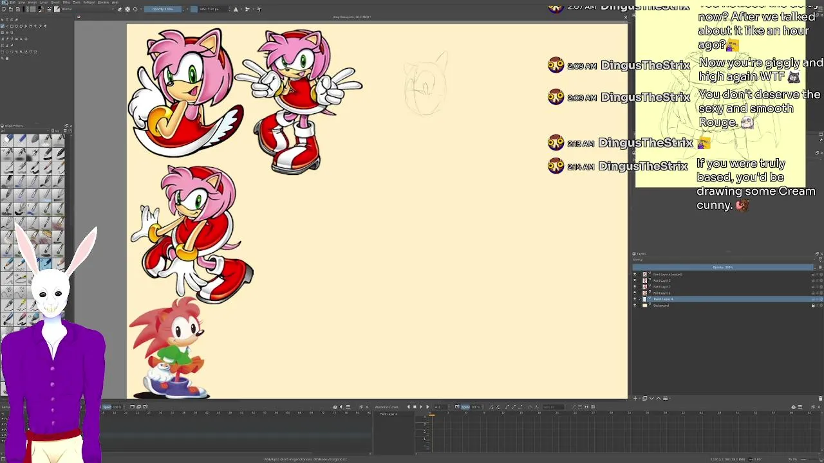Select the Transform tool
The height and width of the screenshot is (463, 824).
[3, 33]
